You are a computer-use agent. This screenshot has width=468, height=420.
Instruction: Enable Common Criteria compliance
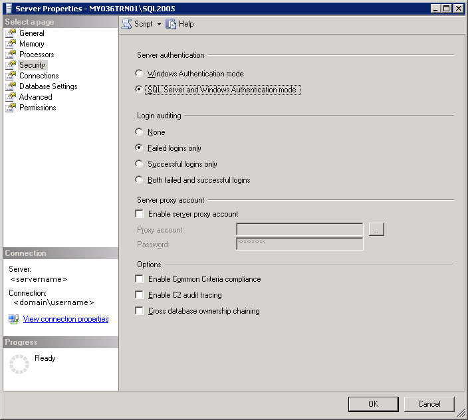[x=139, y=278]
